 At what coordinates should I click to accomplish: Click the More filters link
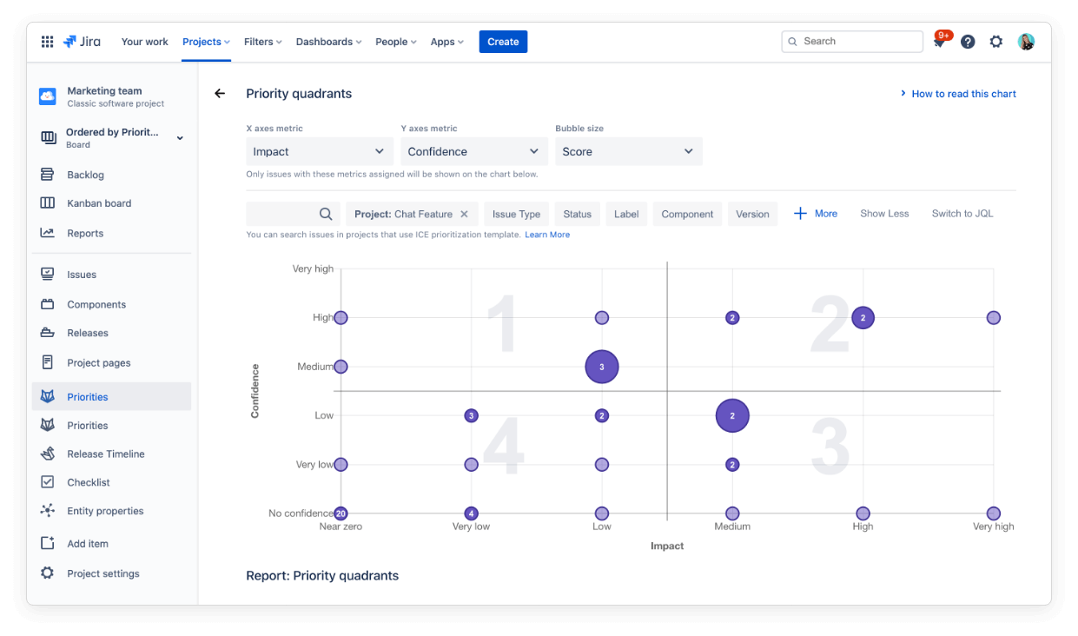[826, 214]
